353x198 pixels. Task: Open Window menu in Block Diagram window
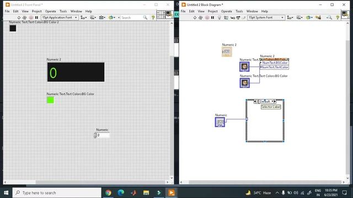coord(252,11)
